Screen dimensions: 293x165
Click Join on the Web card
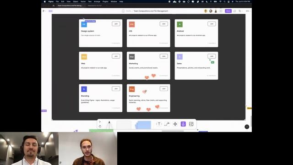pyautogui.click(x=116, y=56)
